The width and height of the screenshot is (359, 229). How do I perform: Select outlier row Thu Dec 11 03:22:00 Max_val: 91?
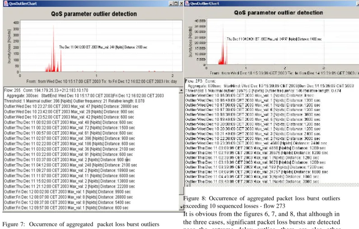(x=69, y=154)
